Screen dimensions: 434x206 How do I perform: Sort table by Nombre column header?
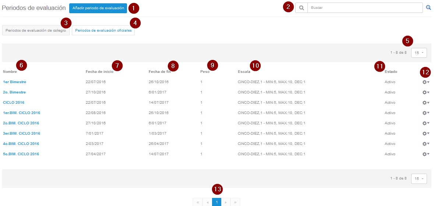(x=10, y=72)
